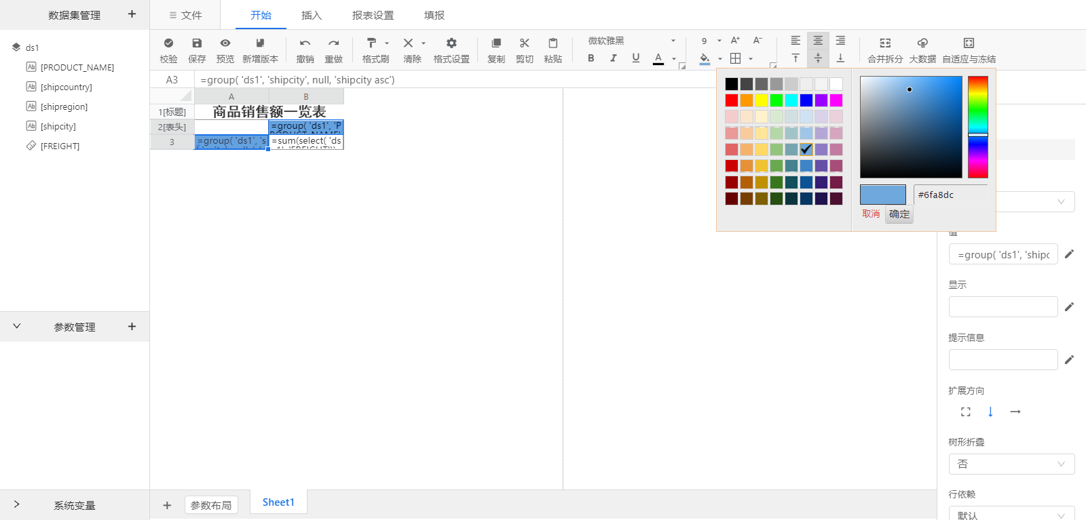Screen dimensions: 1086x520
Task: Align text to top
Action: click(x=795, y=58)
